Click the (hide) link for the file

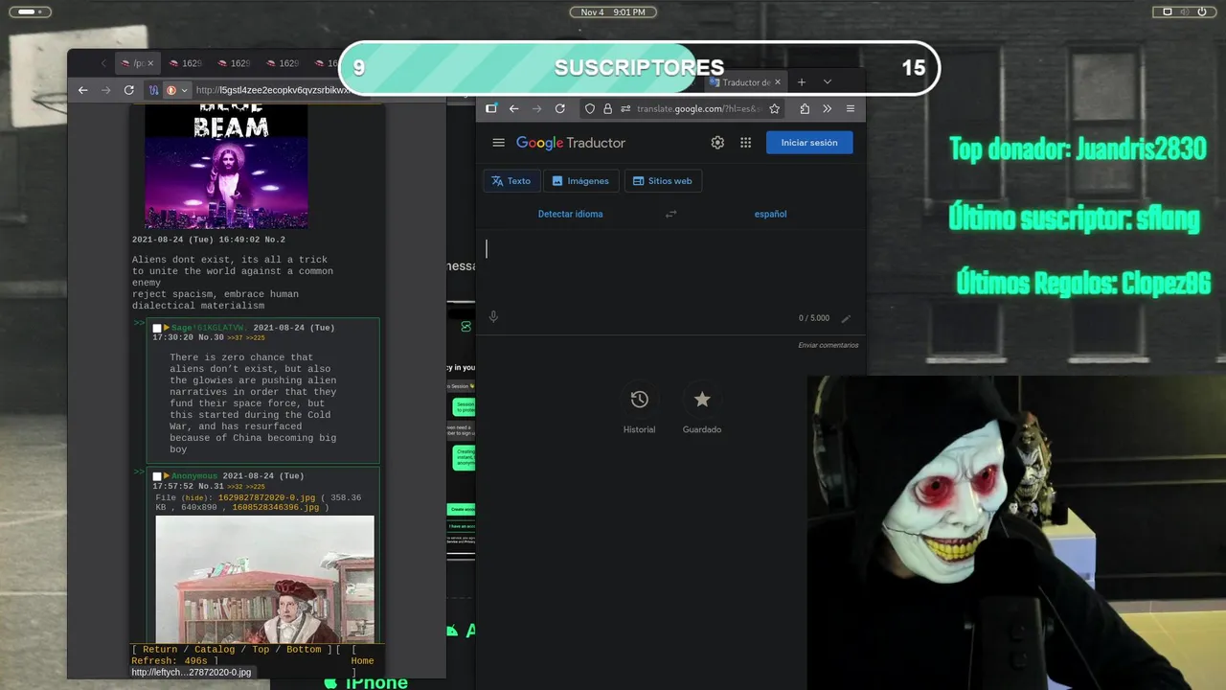click(x=194, y=498)
